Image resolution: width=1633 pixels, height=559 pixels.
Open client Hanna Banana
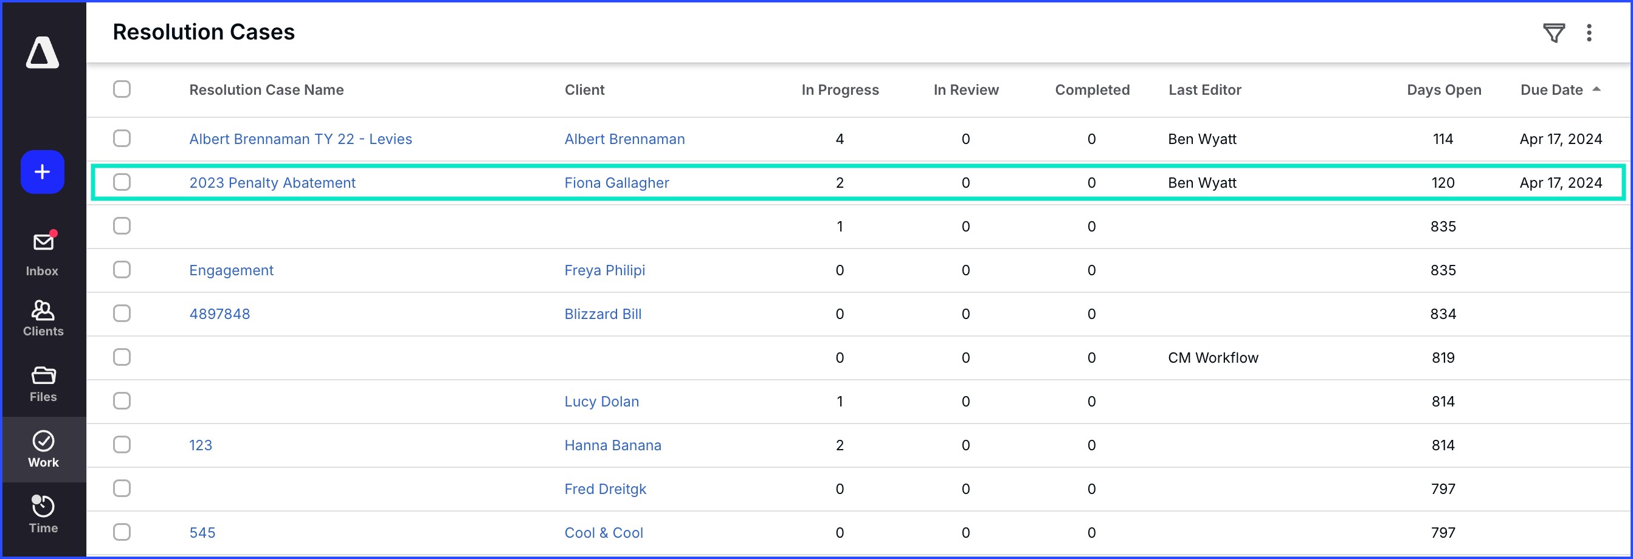point(612,445)
